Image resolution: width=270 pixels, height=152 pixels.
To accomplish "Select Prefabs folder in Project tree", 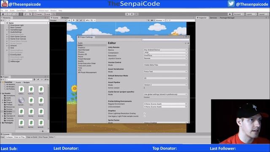I will [x=9, y=105].
